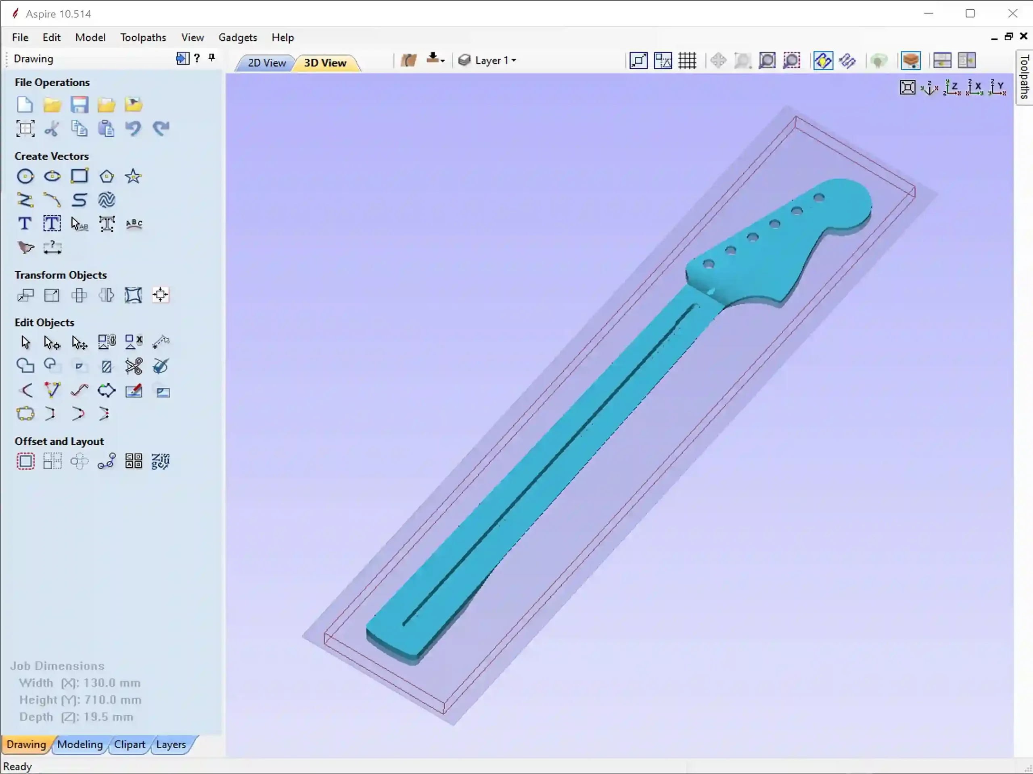Open the Text on Curve ABC tool
The height and width of the screenshot is (774, 1033).
click(x=134, y=224)
